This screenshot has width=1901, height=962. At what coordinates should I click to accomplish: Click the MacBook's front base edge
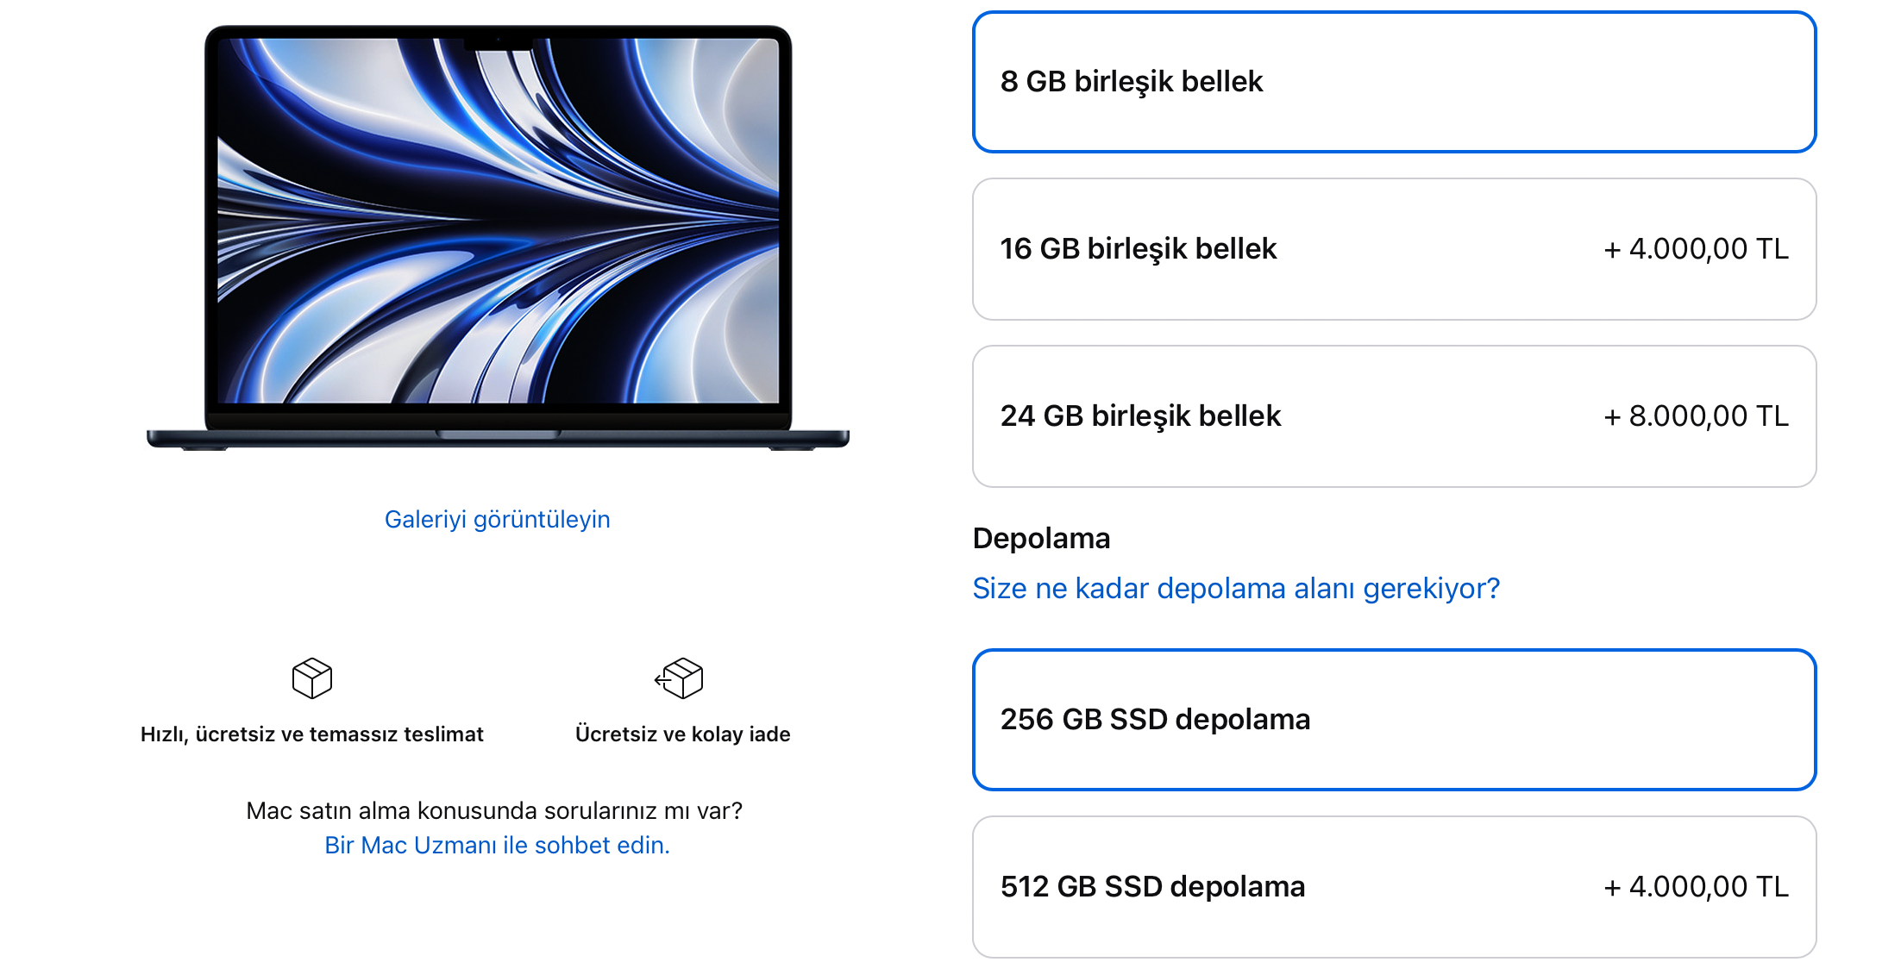tap(498, 440)
